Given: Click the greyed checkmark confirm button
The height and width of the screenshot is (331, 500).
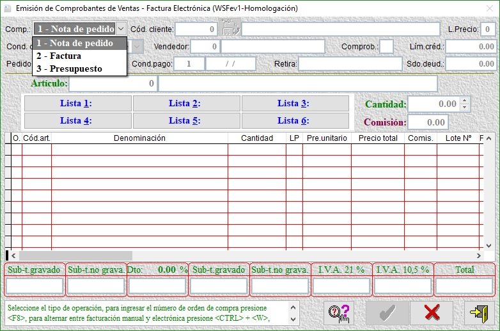Looking at the screenshot, I should tap(387, 313).
